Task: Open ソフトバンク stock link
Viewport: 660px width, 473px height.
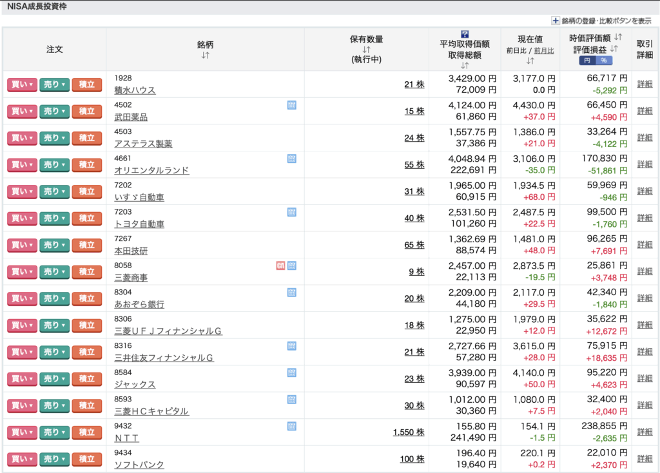Action: (139, 465)
